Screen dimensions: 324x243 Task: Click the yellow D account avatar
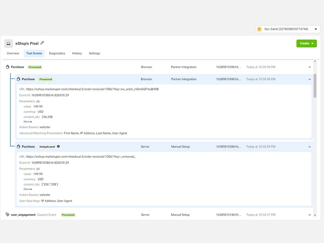259,29
